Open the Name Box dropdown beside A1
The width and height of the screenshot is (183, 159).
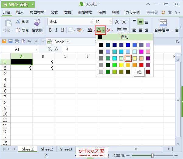click(36, 49)
